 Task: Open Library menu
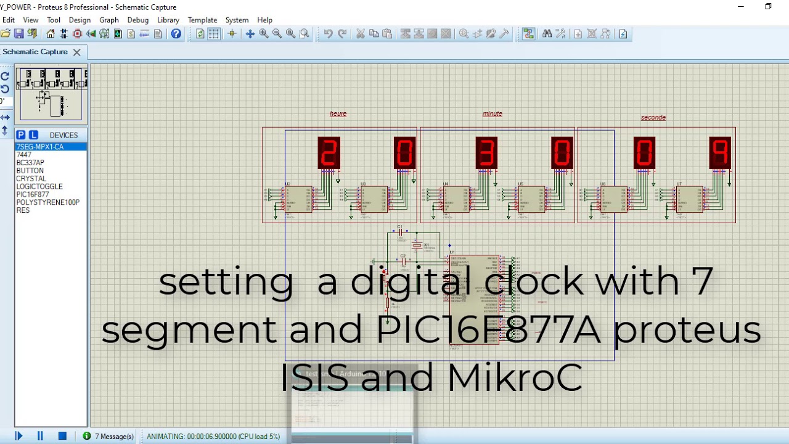(168, 20)
